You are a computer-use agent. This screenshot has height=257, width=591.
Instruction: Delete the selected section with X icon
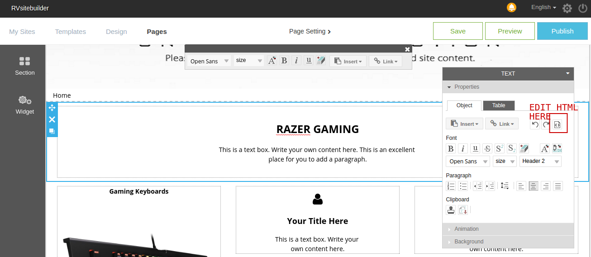[x=52, y=119]
